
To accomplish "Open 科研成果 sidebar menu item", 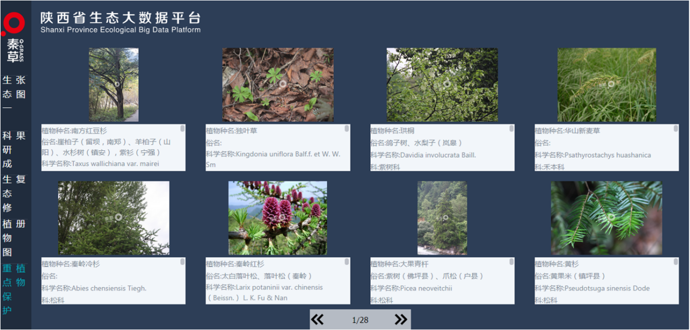I will (14, 149).
